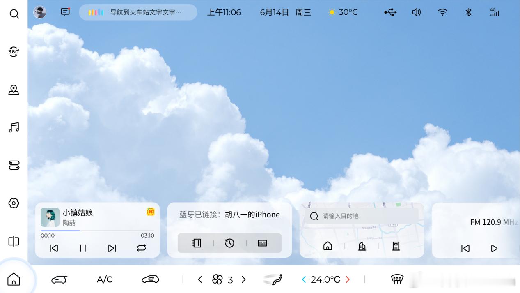The image size is (520, 293).
Task: Navigate home from the map card
Action: pos(328,246)
